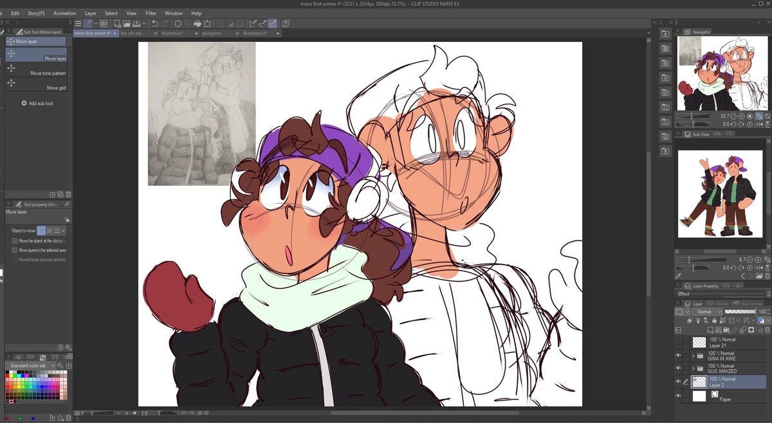Toggle 'Move layers in the selected area' checkbox
Viewport: 772px width, 423px height.
14,250
